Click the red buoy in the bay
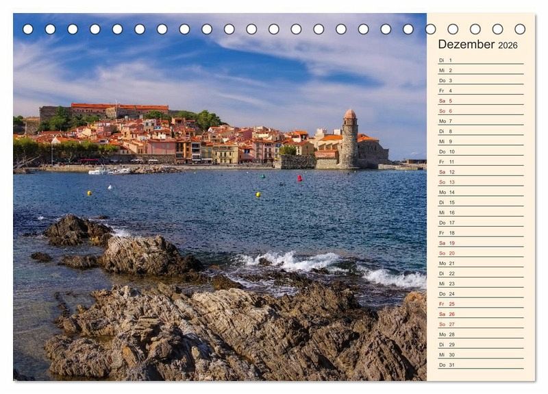Image resolution: width=548 pixels, height=394 pixels. (x=299, y=178)
